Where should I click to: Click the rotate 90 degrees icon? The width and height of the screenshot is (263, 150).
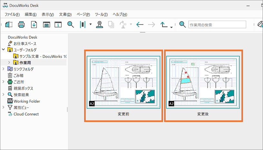pyautogui.click(x=123, y=24)
